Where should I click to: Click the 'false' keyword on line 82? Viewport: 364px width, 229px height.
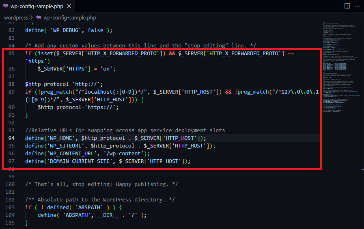pos(95,30)
